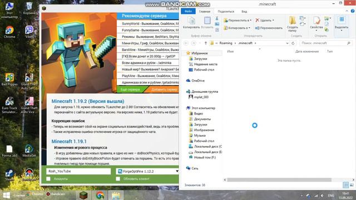
Task: Select Documents in Explorer sidebar
Action: (x=202, y=119)
